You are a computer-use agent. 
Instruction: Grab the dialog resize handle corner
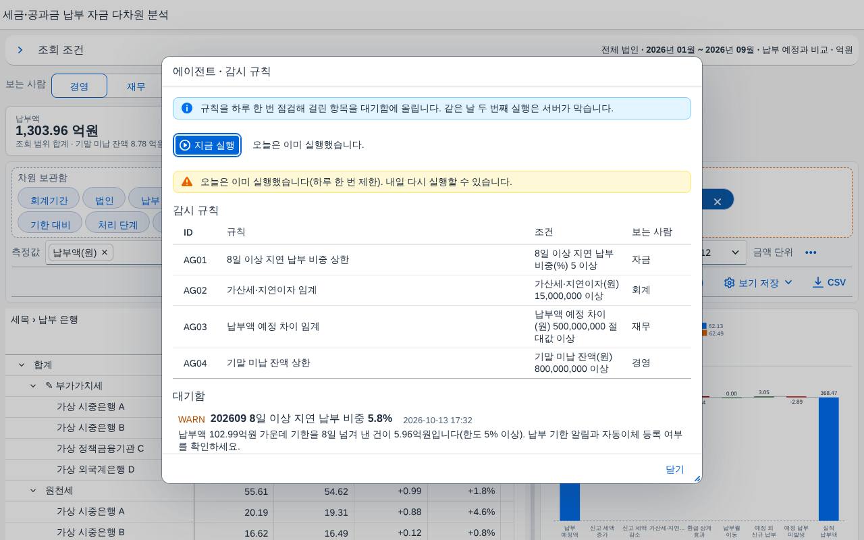[697, 478]
